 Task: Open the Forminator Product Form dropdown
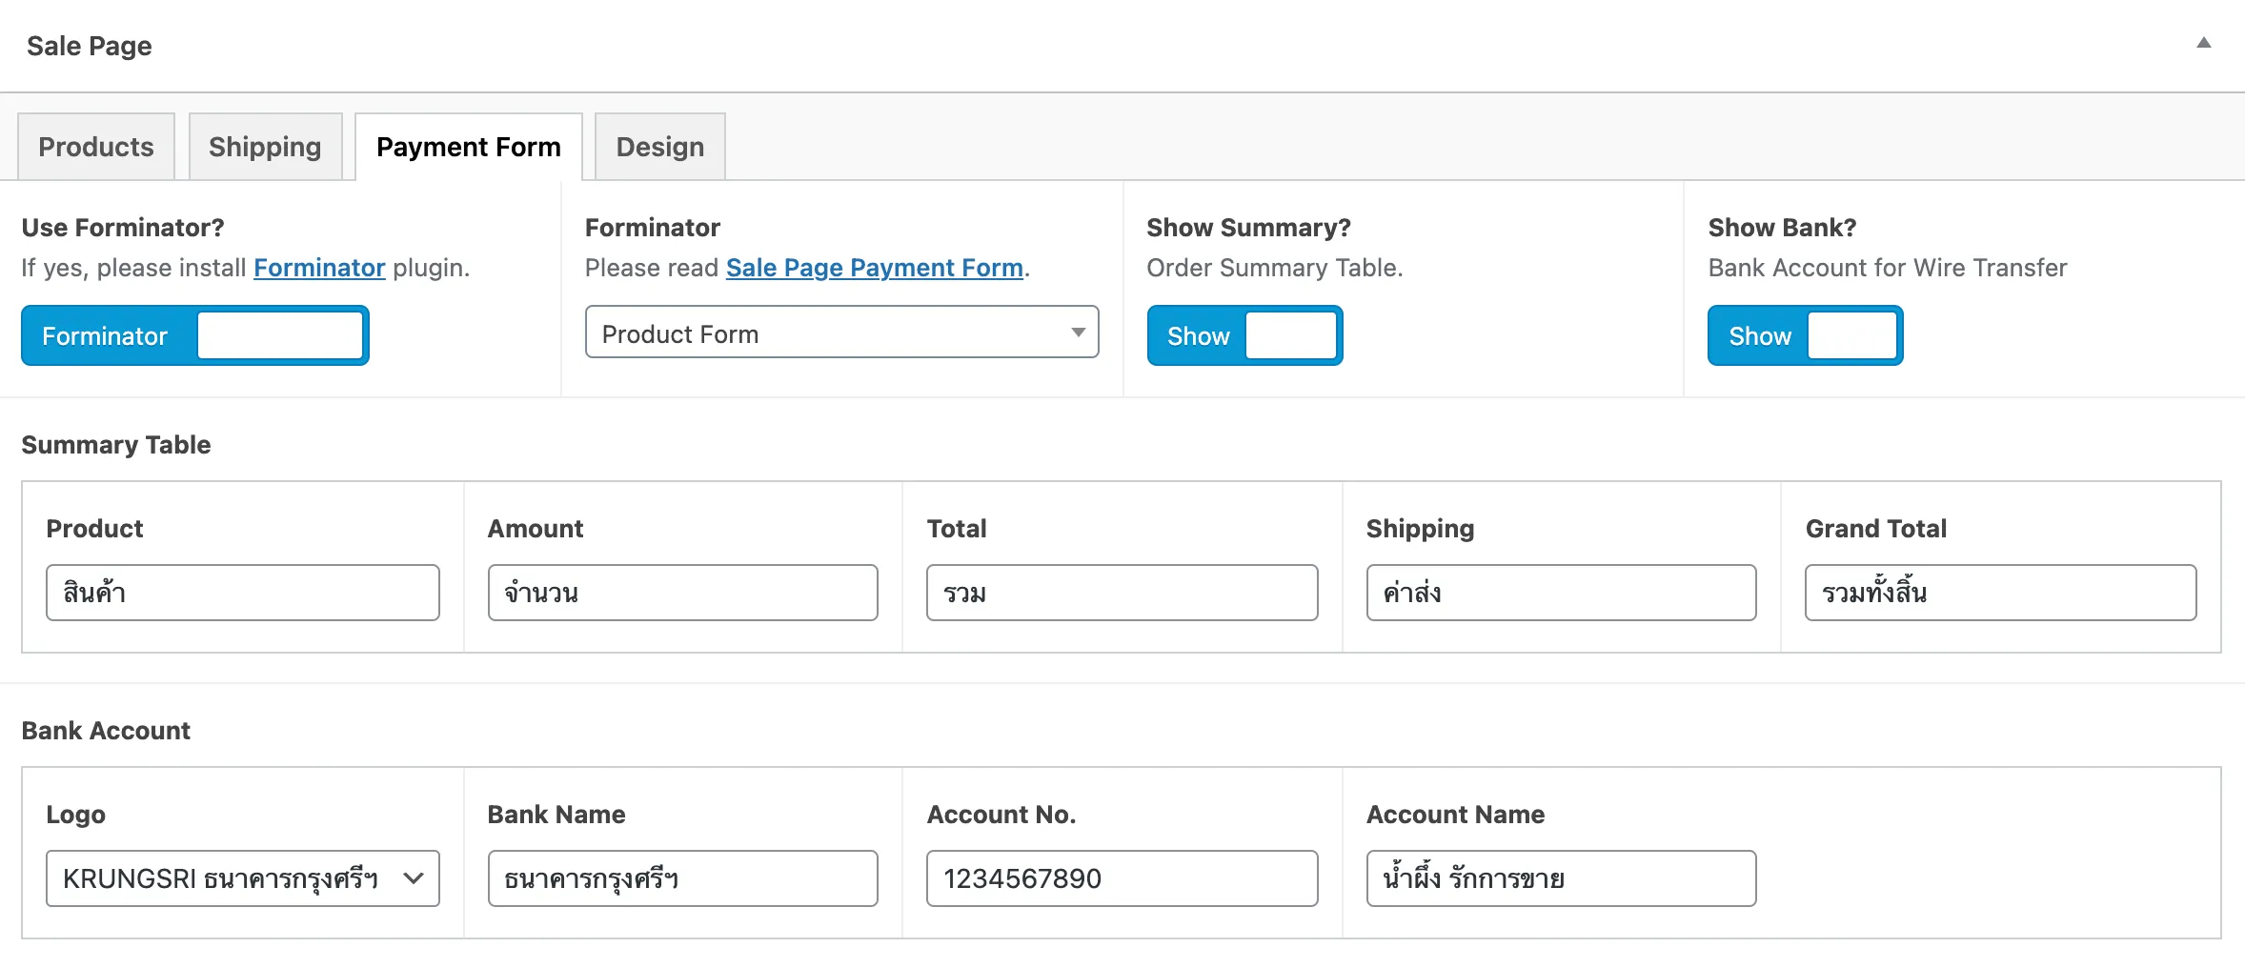click(841, 333)
